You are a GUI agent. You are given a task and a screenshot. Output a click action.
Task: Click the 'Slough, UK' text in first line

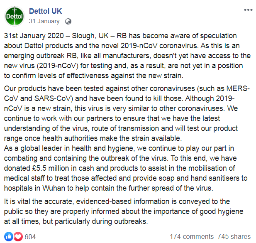pyautogui.click(x=90, y=36)
